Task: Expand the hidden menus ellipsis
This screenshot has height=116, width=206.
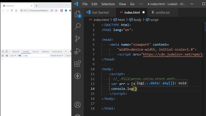Action: [x=141, y=4]
